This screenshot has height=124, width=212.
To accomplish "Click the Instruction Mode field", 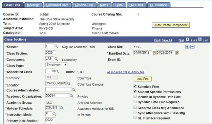I will pyautogui.click(x=49, y=114).
